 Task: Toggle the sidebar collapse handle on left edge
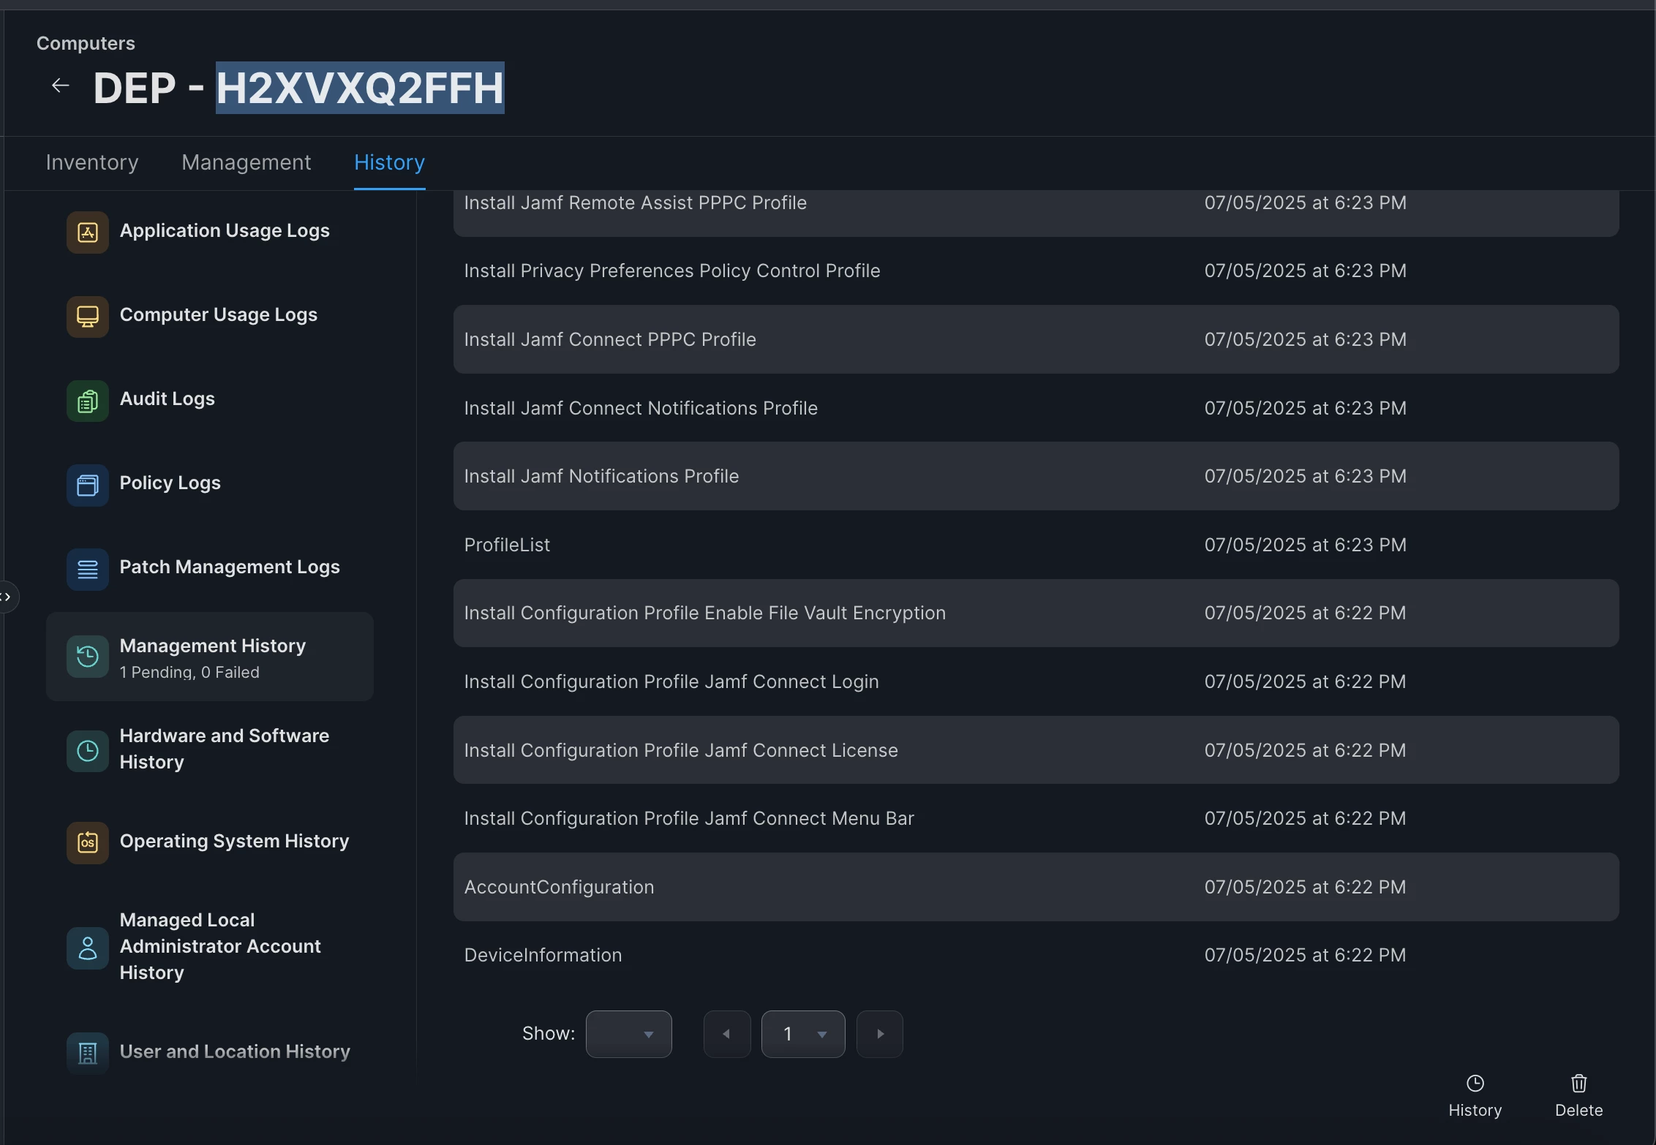[7, 597]
